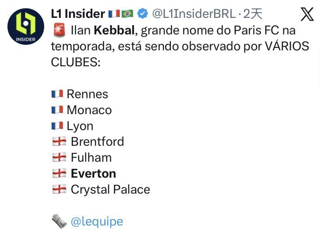Screen dimensions: 323x231
Task: Click the England flag beside Brentford
Action: (x=59, y=141)
